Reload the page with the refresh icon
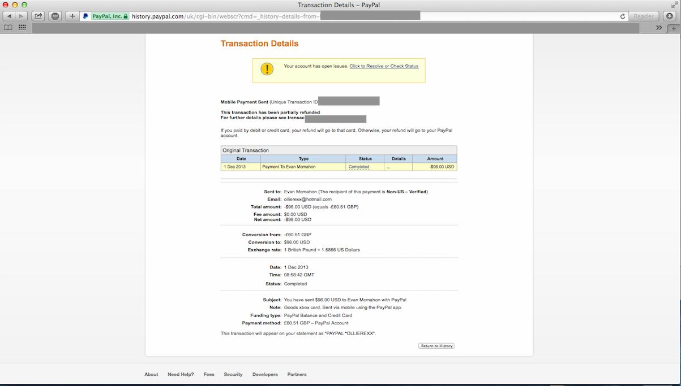Screen dimensions: 681x386 (623, 16)
